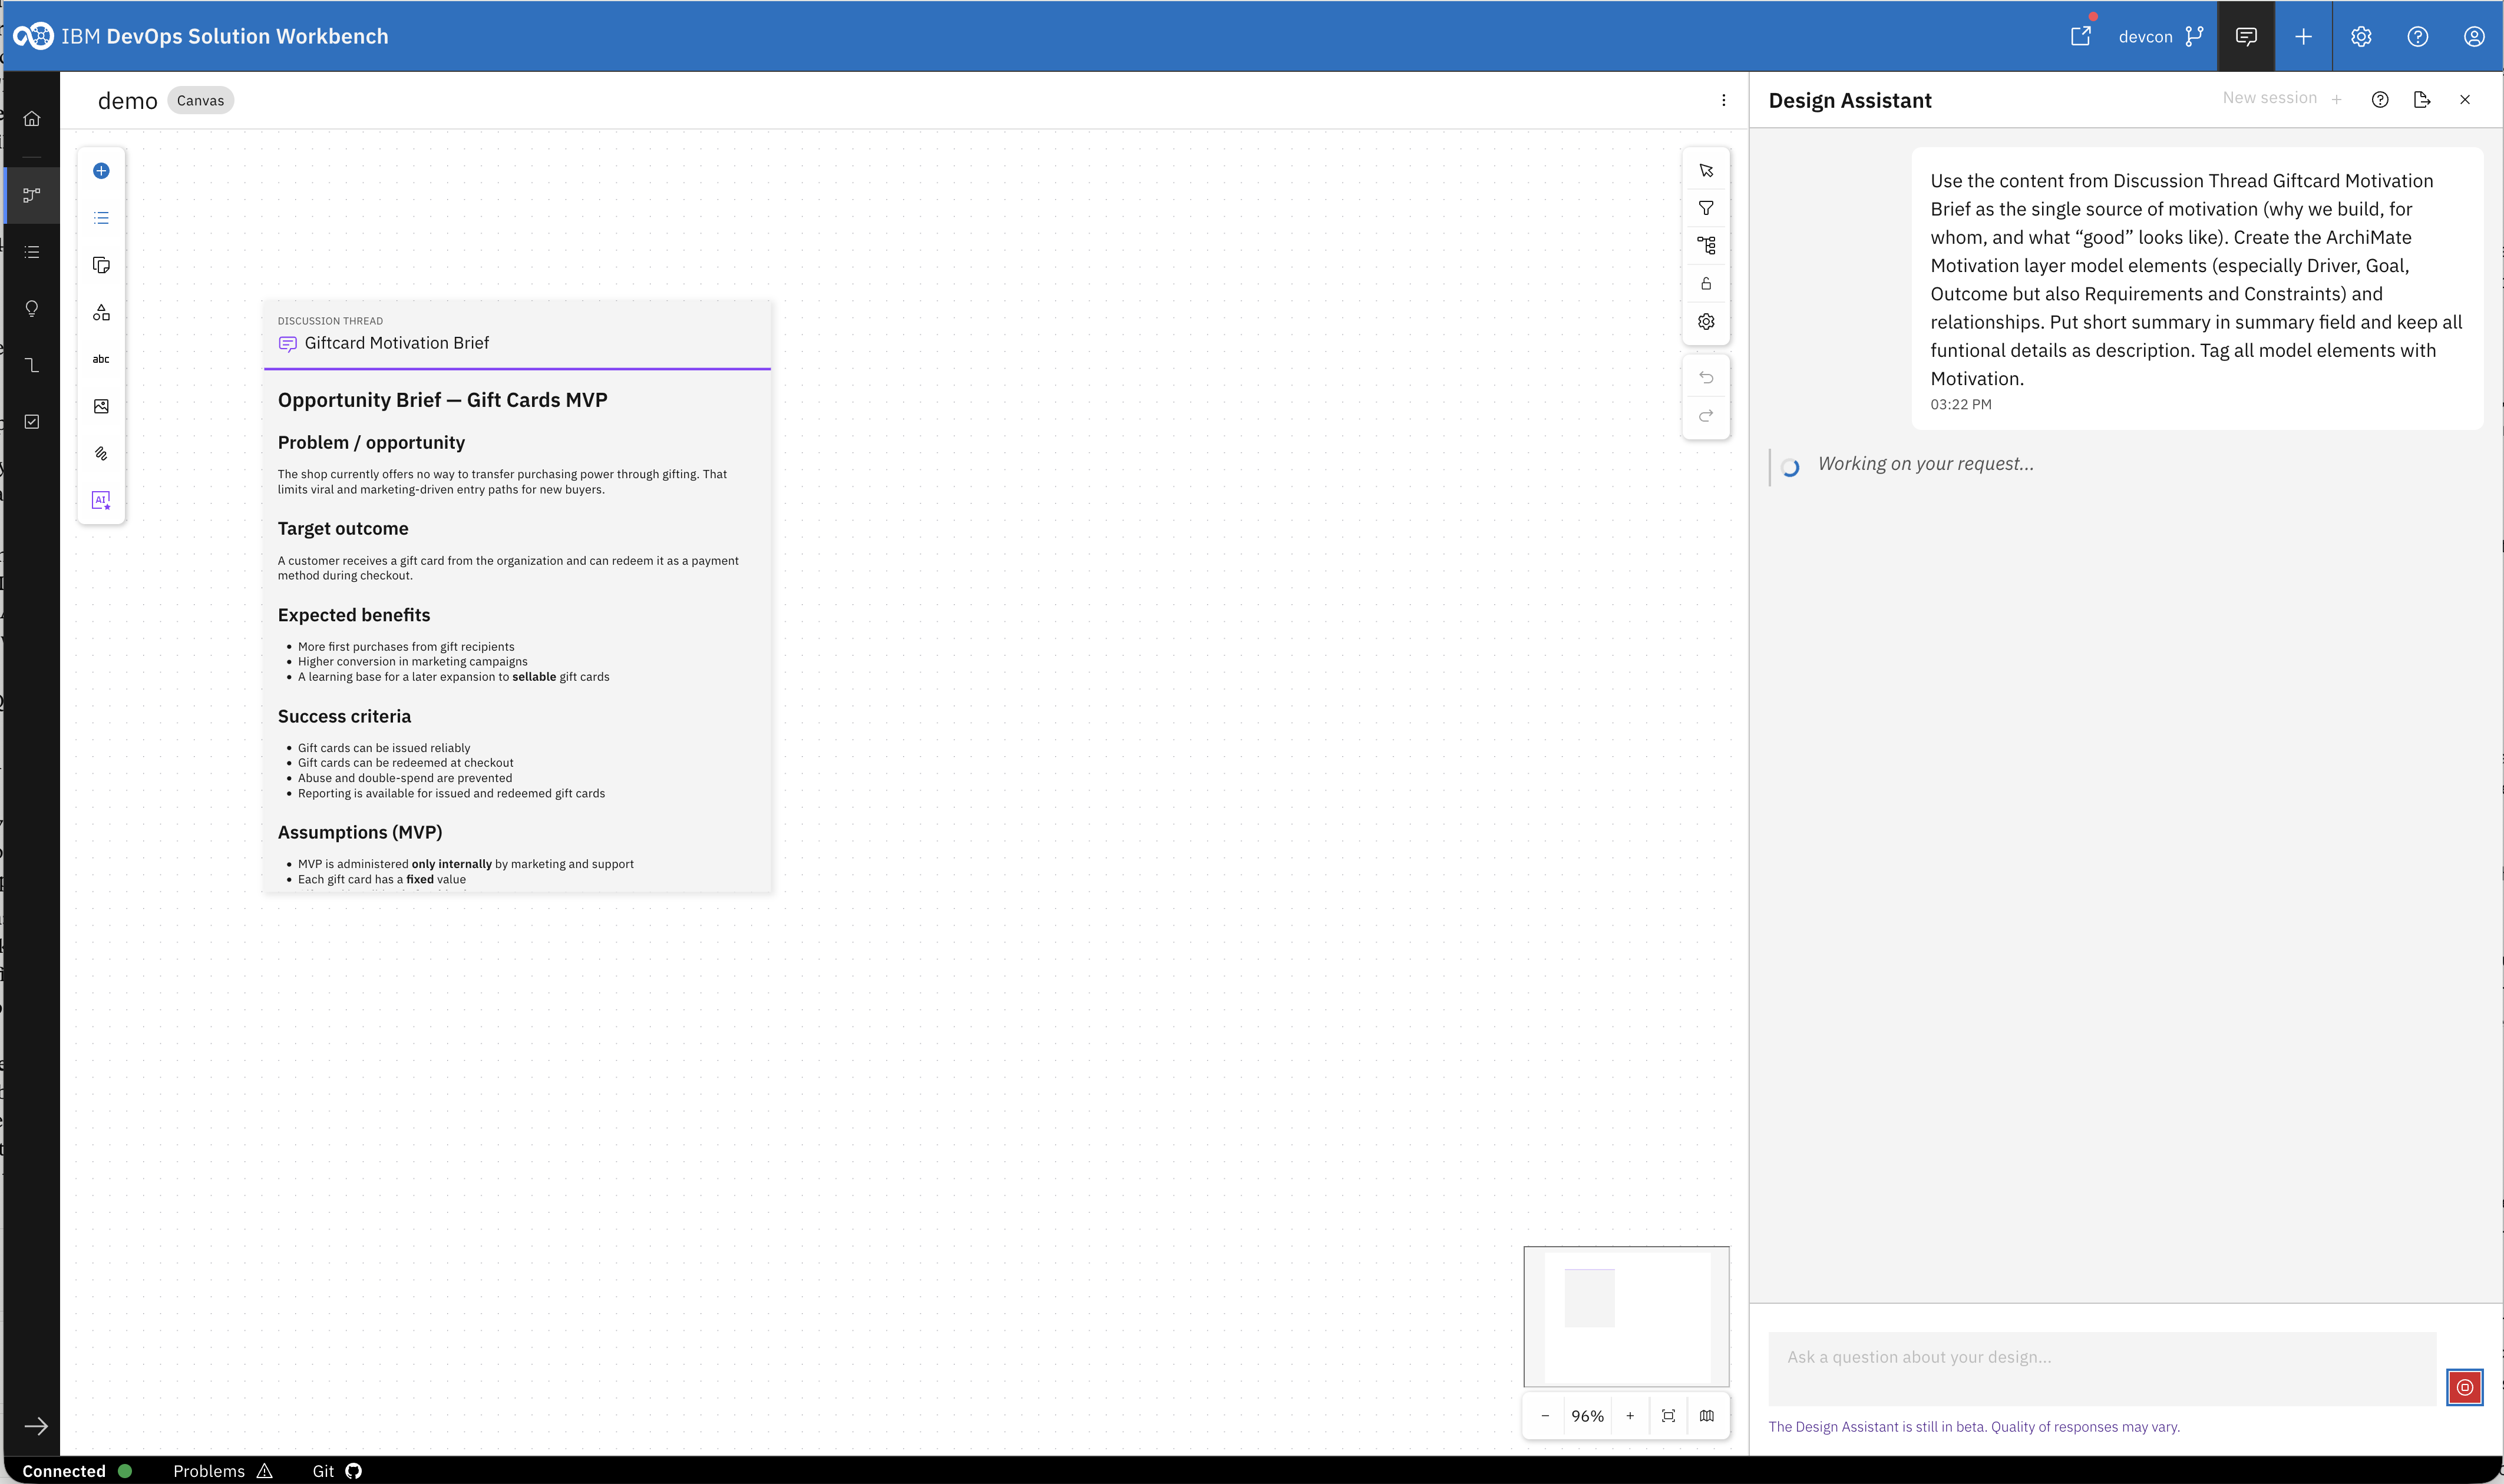Open the Home icon in left sidebar
The height and width of the screenshot is (1484, 2504).
click(32, 119)
